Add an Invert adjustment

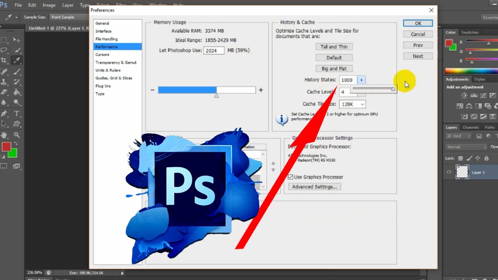click(465, 116)
